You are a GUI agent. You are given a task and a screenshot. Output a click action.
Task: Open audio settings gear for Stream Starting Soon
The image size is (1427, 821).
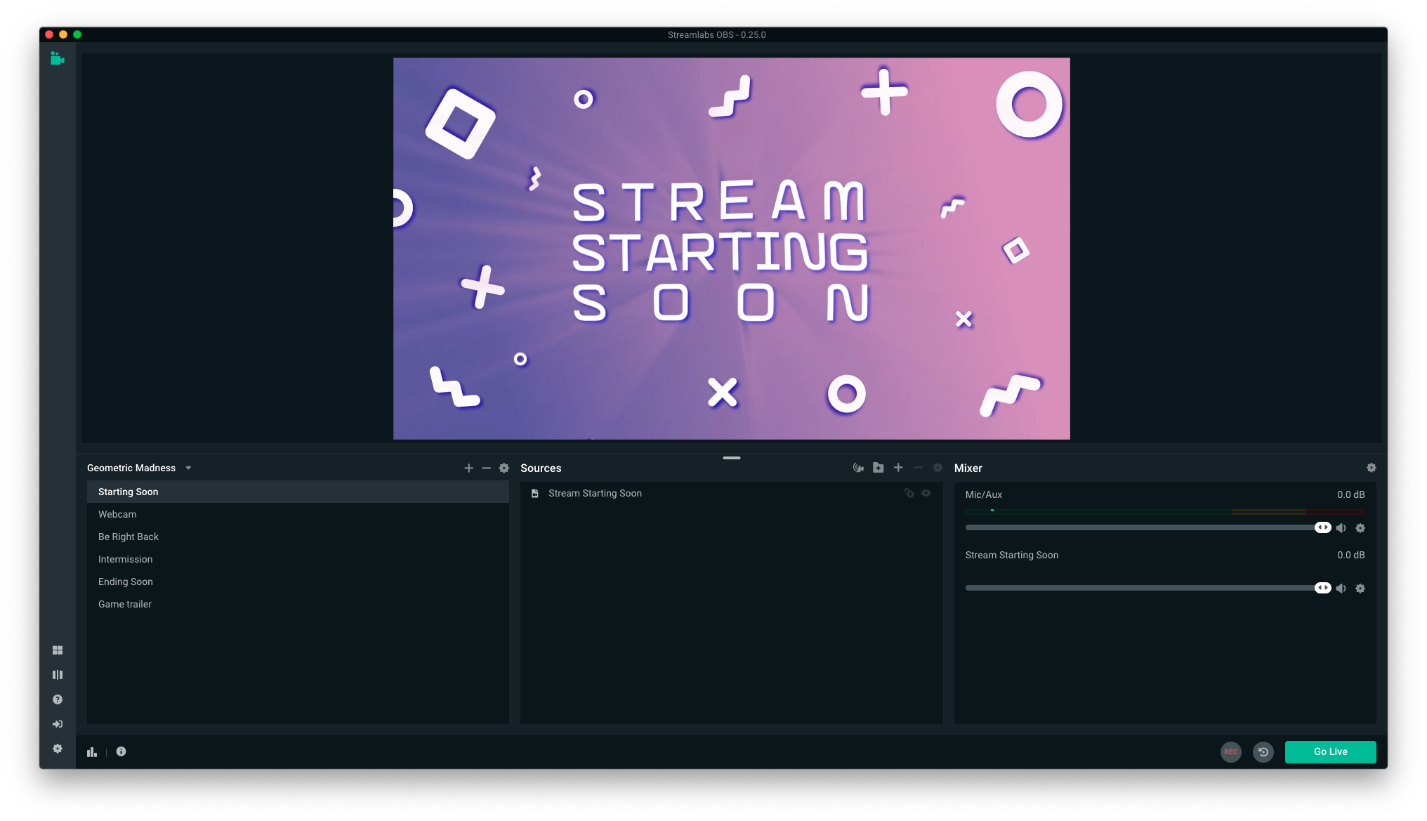[1361, 588]
